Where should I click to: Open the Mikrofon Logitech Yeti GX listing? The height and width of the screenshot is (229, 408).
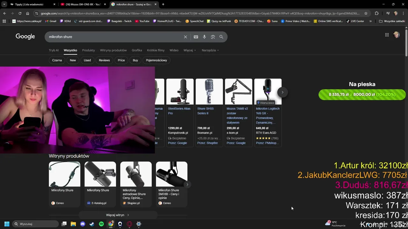point(268,113)
